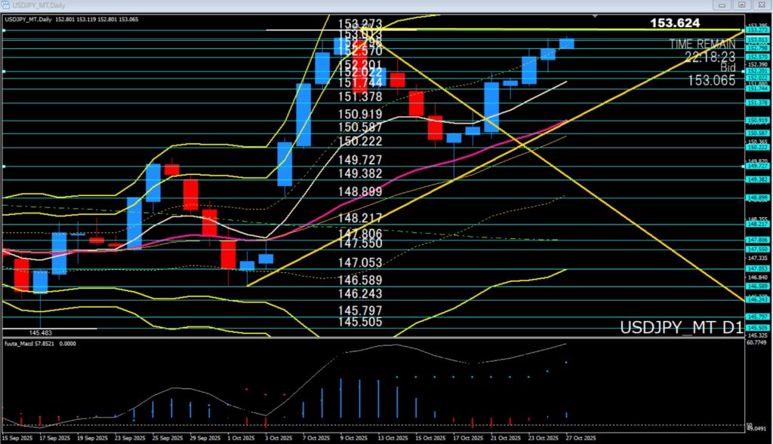The height and width of the screenshot is (444, 773).
Task: Click the 153.273 tag on price axis
Action: click(757, 31)
